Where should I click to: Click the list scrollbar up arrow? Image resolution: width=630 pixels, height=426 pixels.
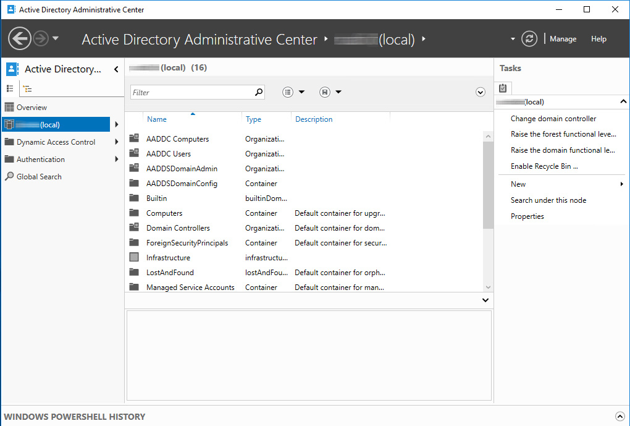pyautogui.click(x=488, y=137)
